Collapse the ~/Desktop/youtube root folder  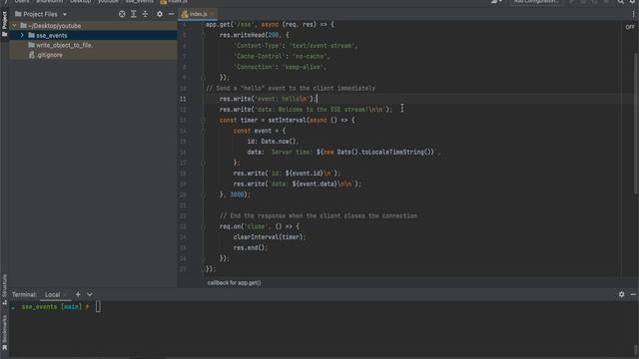click(15, 26)
